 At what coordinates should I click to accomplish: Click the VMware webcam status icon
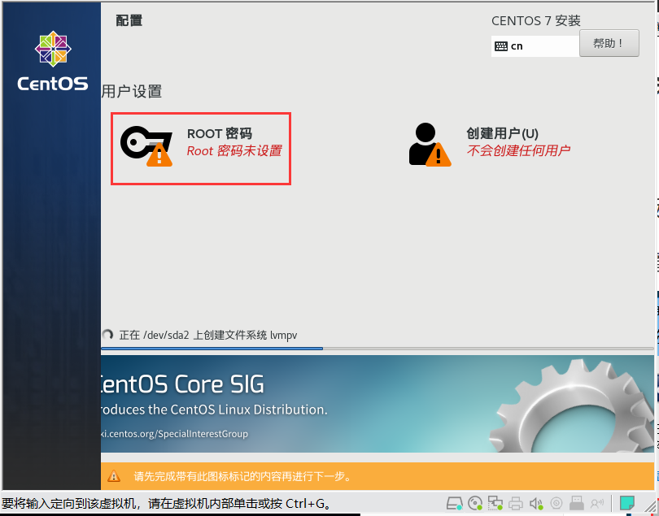[x=556, y=503]
